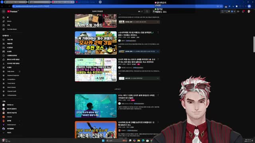This screenshot has height=143, width=255.
Task: Open Windows Start button on taskbar
Action: [x=103, y=141]
